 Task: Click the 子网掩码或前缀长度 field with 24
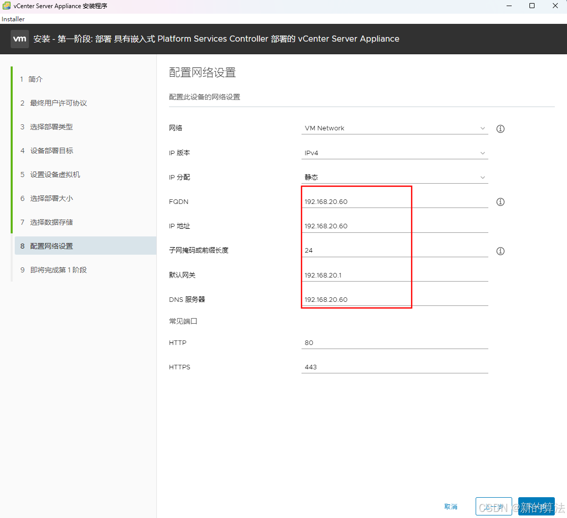[x=394, y=251]
